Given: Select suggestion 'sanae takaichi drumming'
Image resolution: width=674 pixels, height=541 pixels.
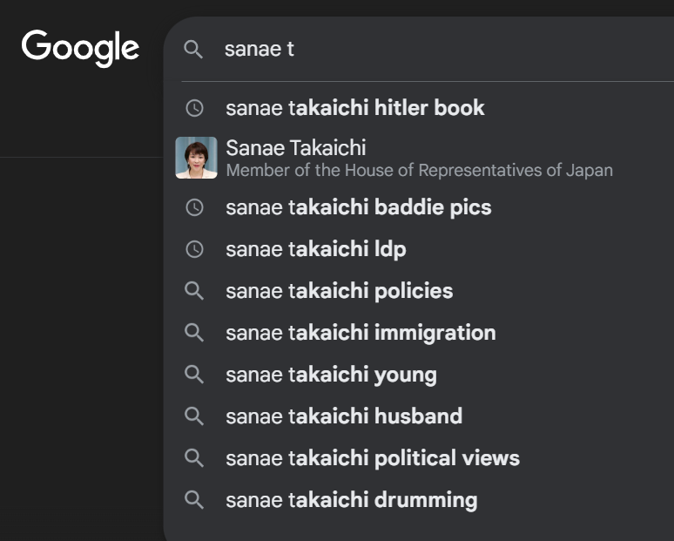Looking at the screenshot, I should click(352, 500).
